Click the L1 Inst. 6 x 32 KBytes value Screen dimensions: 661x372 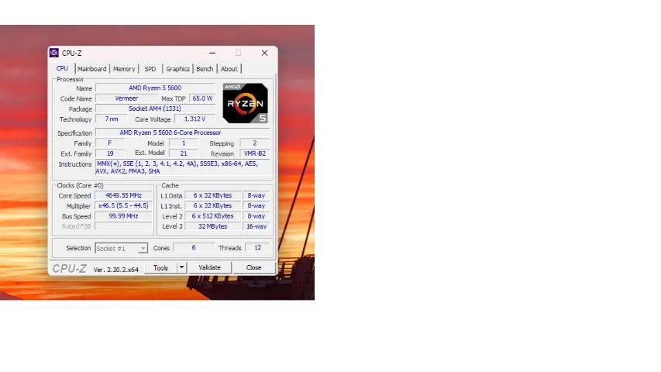(x=212, y=205)
